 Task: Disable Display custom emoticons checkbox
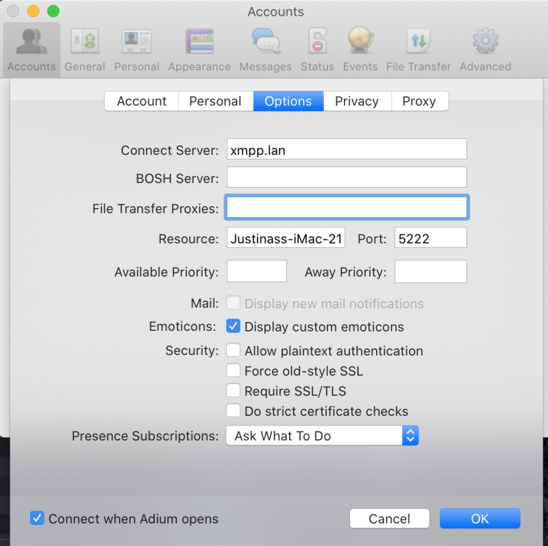click(233, 326)
